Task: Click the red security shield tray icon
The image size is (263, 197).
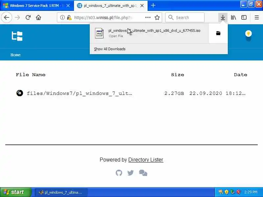Action: pos(238,192)
